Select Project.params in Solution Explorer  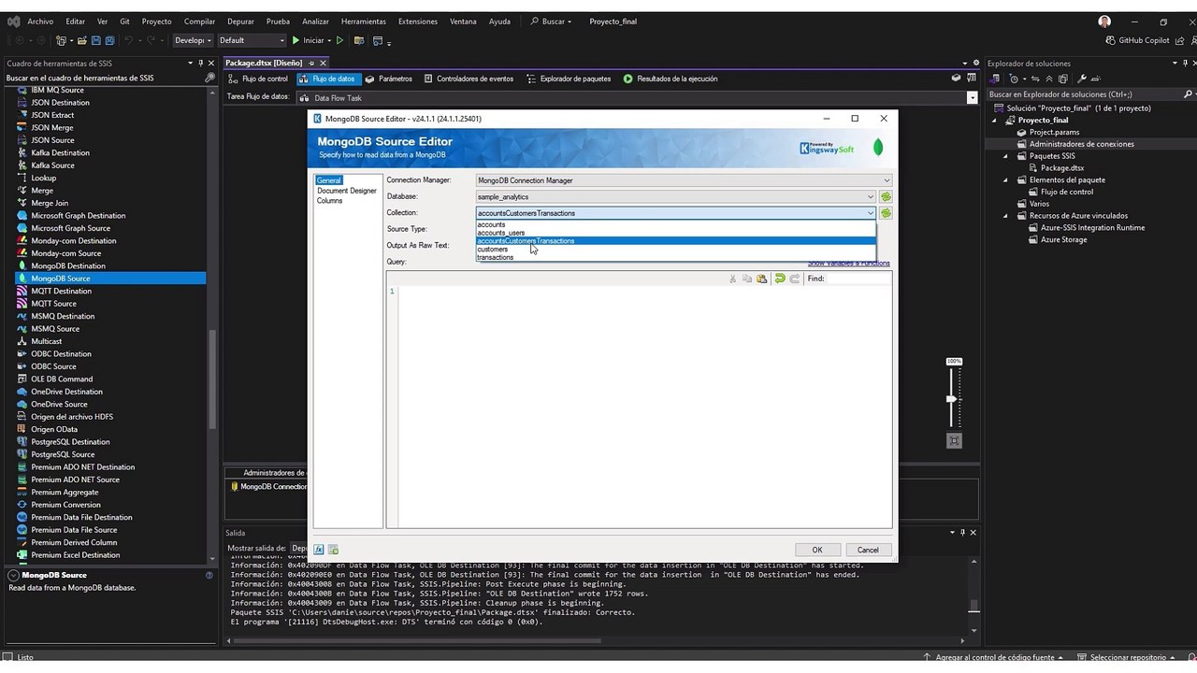tap(1054, 133)
